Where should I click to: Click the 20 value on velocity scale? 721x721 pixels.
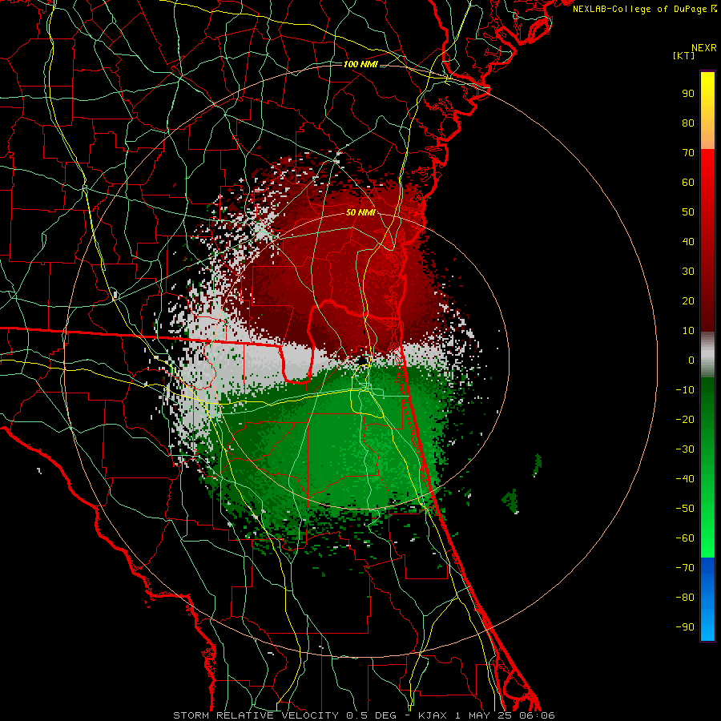(x=688, y=300)
